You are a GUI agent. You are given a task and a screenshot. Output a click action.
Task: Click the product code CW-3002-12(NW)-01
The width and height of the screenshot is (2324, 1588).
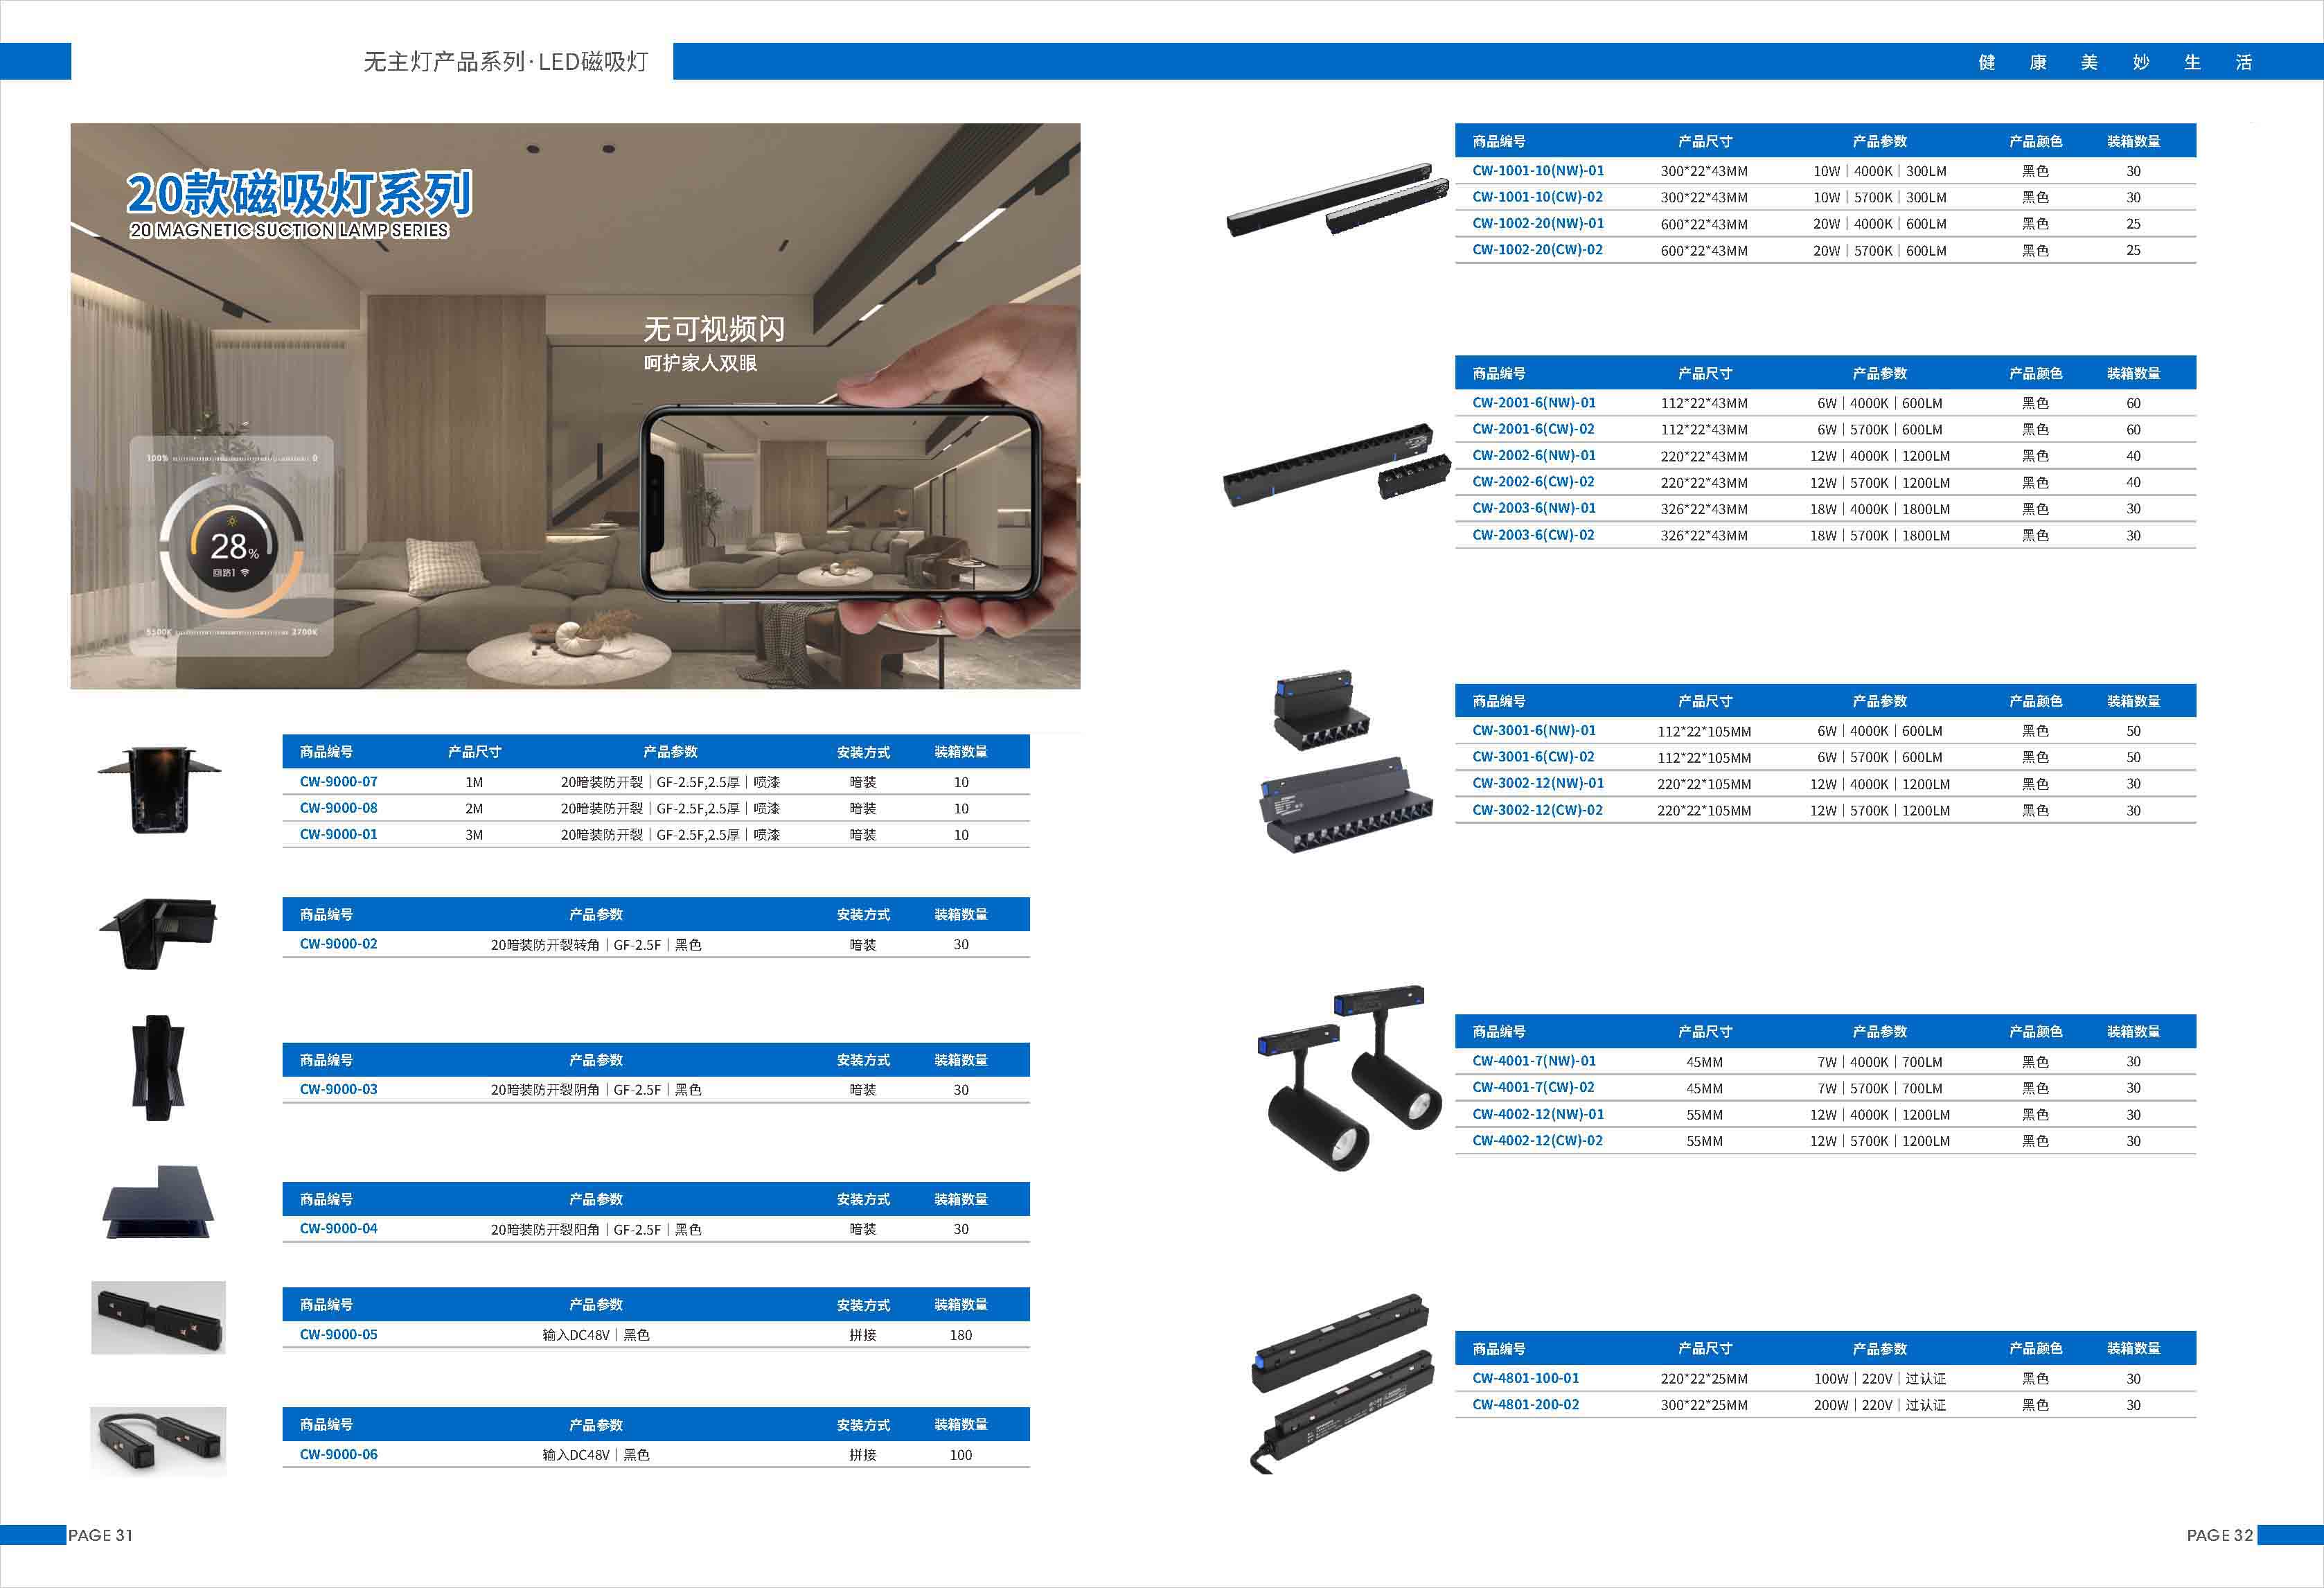(x=1537, y=784)
